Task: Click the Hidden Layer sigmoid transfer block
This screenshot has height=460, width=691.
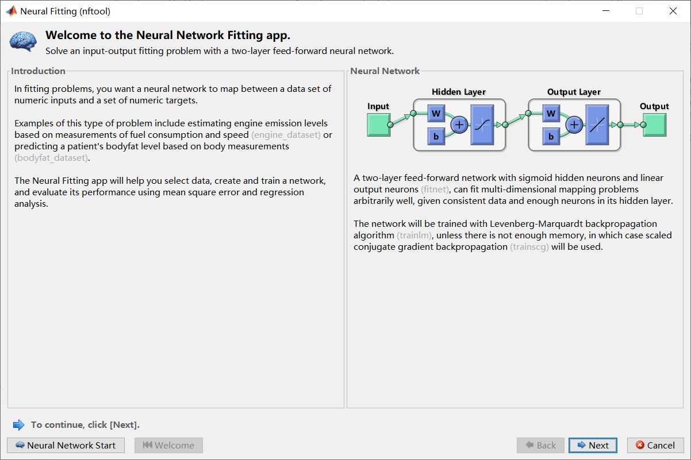Action: [x=482, y=125]
